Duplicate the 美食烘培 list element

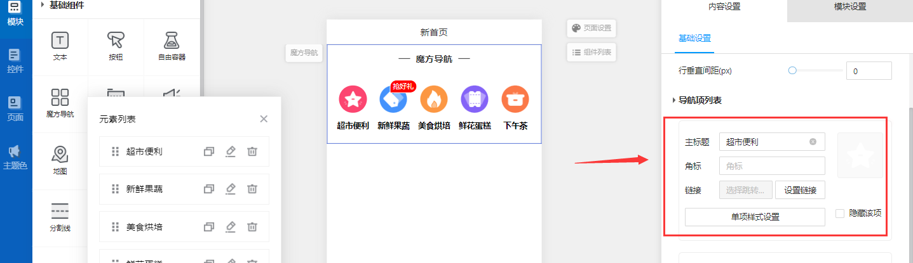[209, 226]
